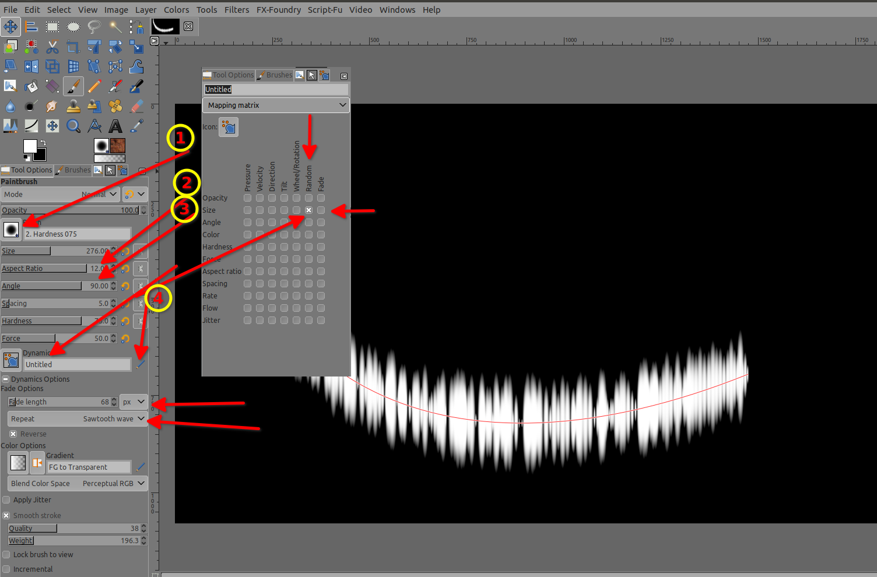The image size is (877, 577).
Task: Open the Blend Color Space dropdown
Action: click(x=78, y=484)
